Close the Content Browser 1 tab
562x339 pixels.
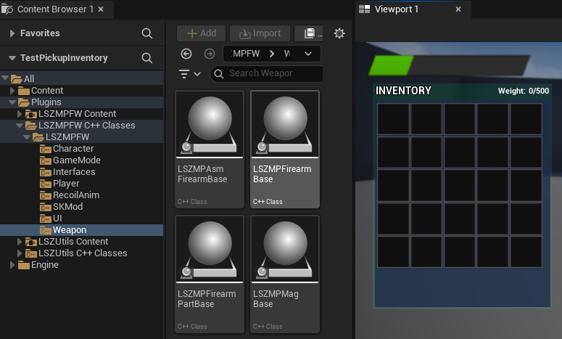click(101, 9)
